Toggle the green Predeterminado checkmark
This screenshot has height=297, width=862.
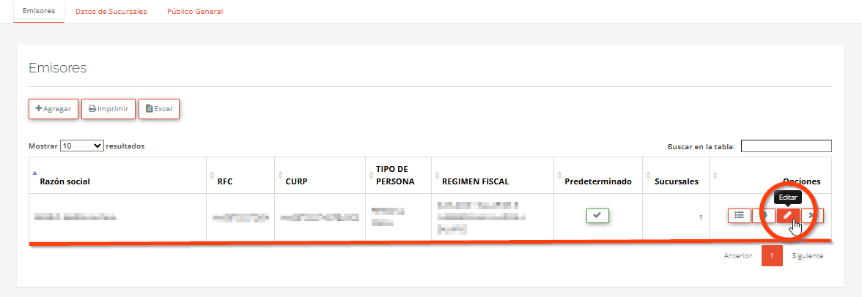(x=597, y=216)
